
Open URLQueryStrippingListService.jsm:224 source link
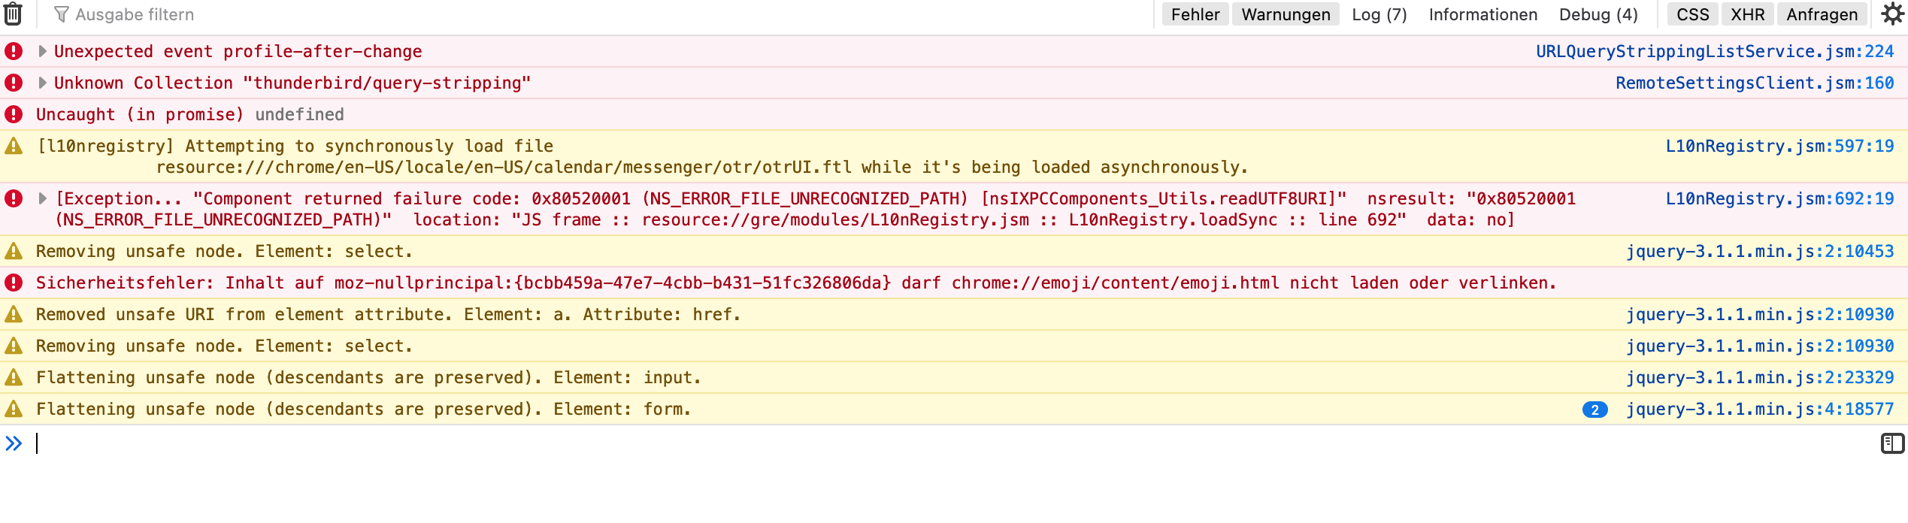click(x=1715, y=51)
